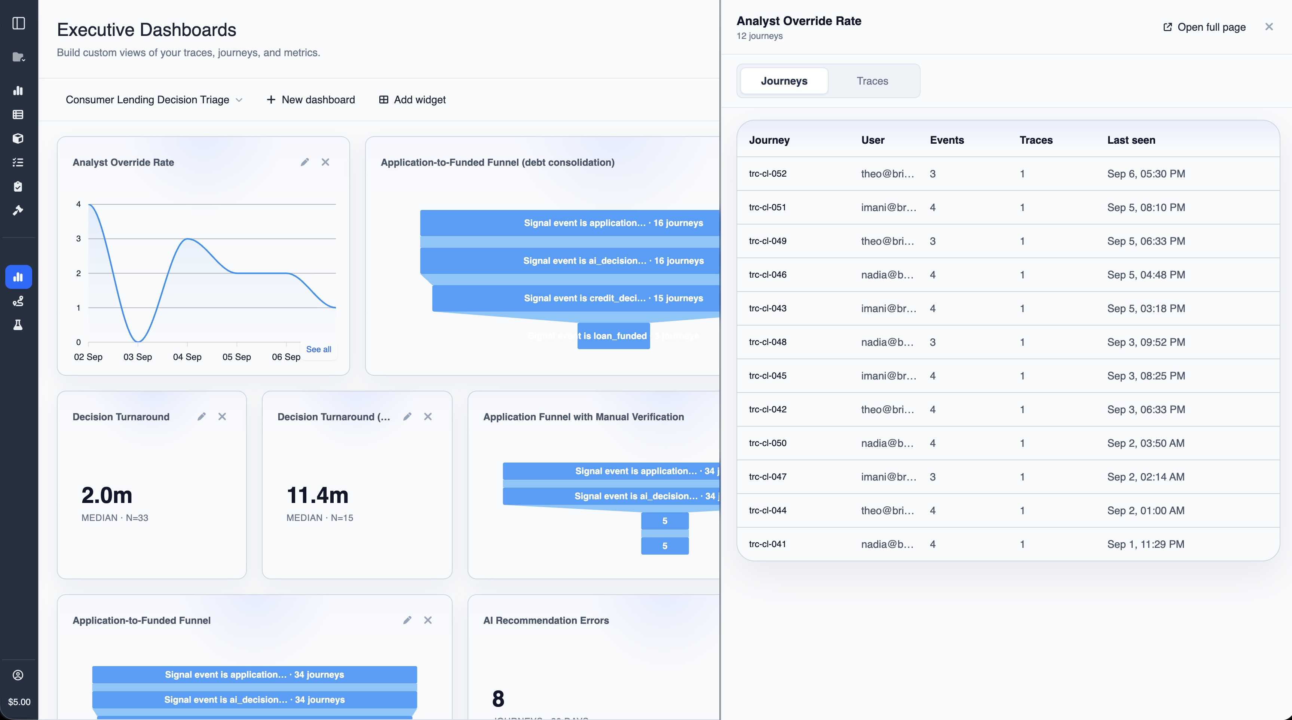Click the $5.00 balance in sidebar
Viewport: 1292px width, 720px height.
(19, 701)
